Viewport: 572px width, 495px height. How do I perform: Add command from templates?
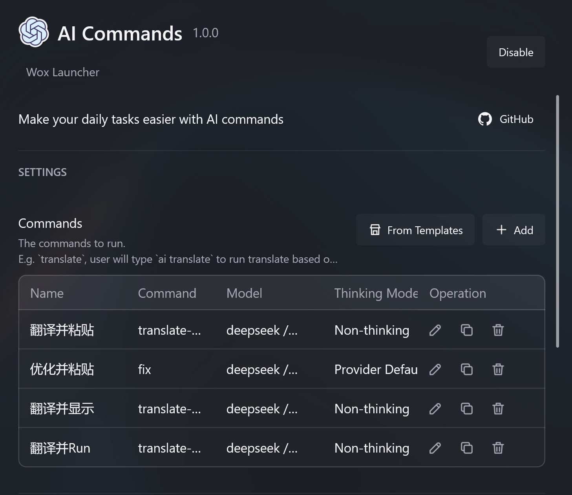(x=415, y=230)
